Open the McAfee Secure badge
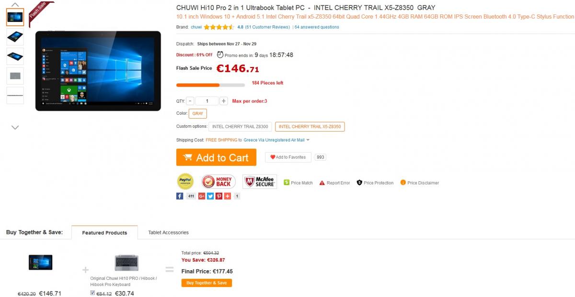 pos(260,182)
